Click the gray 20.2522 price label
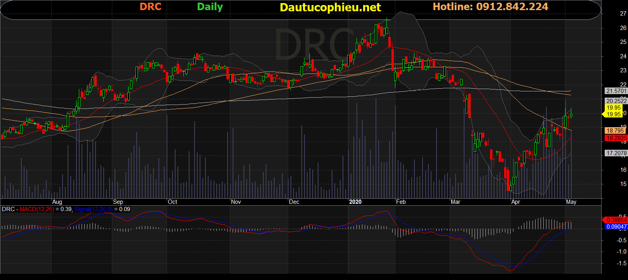 click(616, 101)
